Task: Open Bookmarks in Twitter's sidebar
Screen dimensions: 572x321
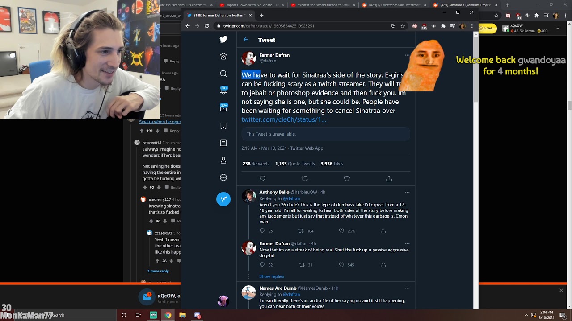Action: click(223, 126)
